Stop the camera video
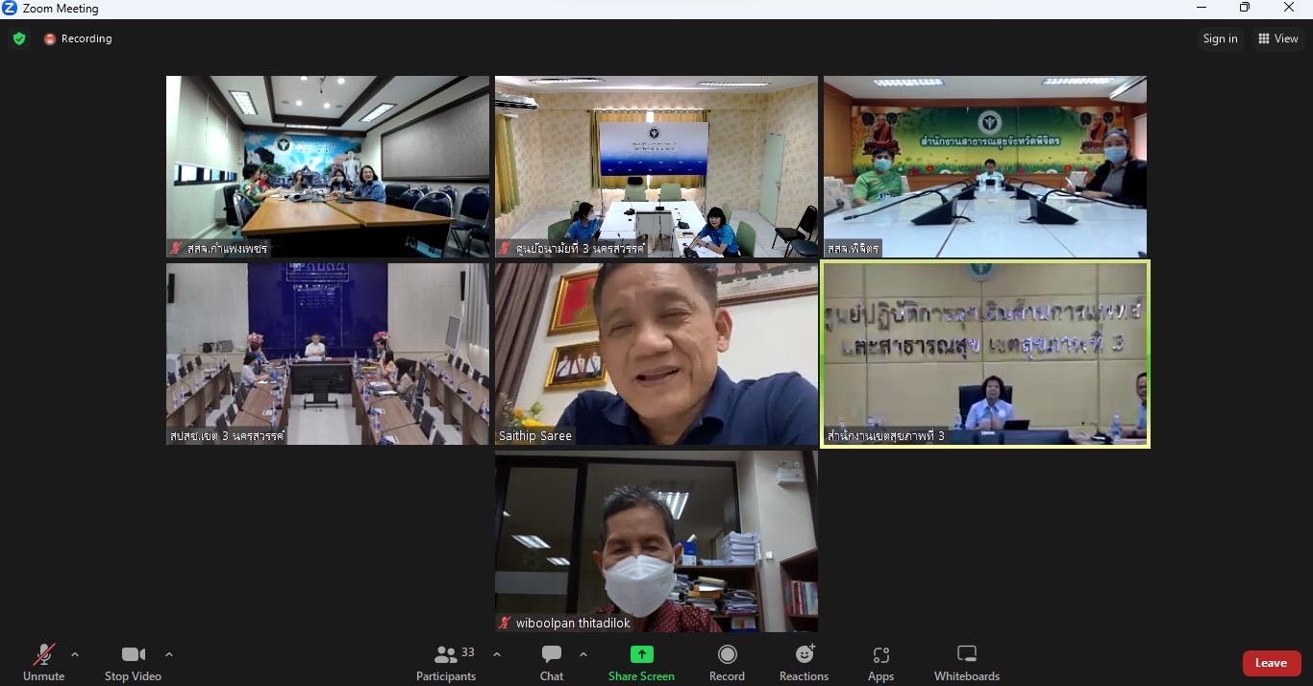1313x686 pixels. click(x=133, y=662)
